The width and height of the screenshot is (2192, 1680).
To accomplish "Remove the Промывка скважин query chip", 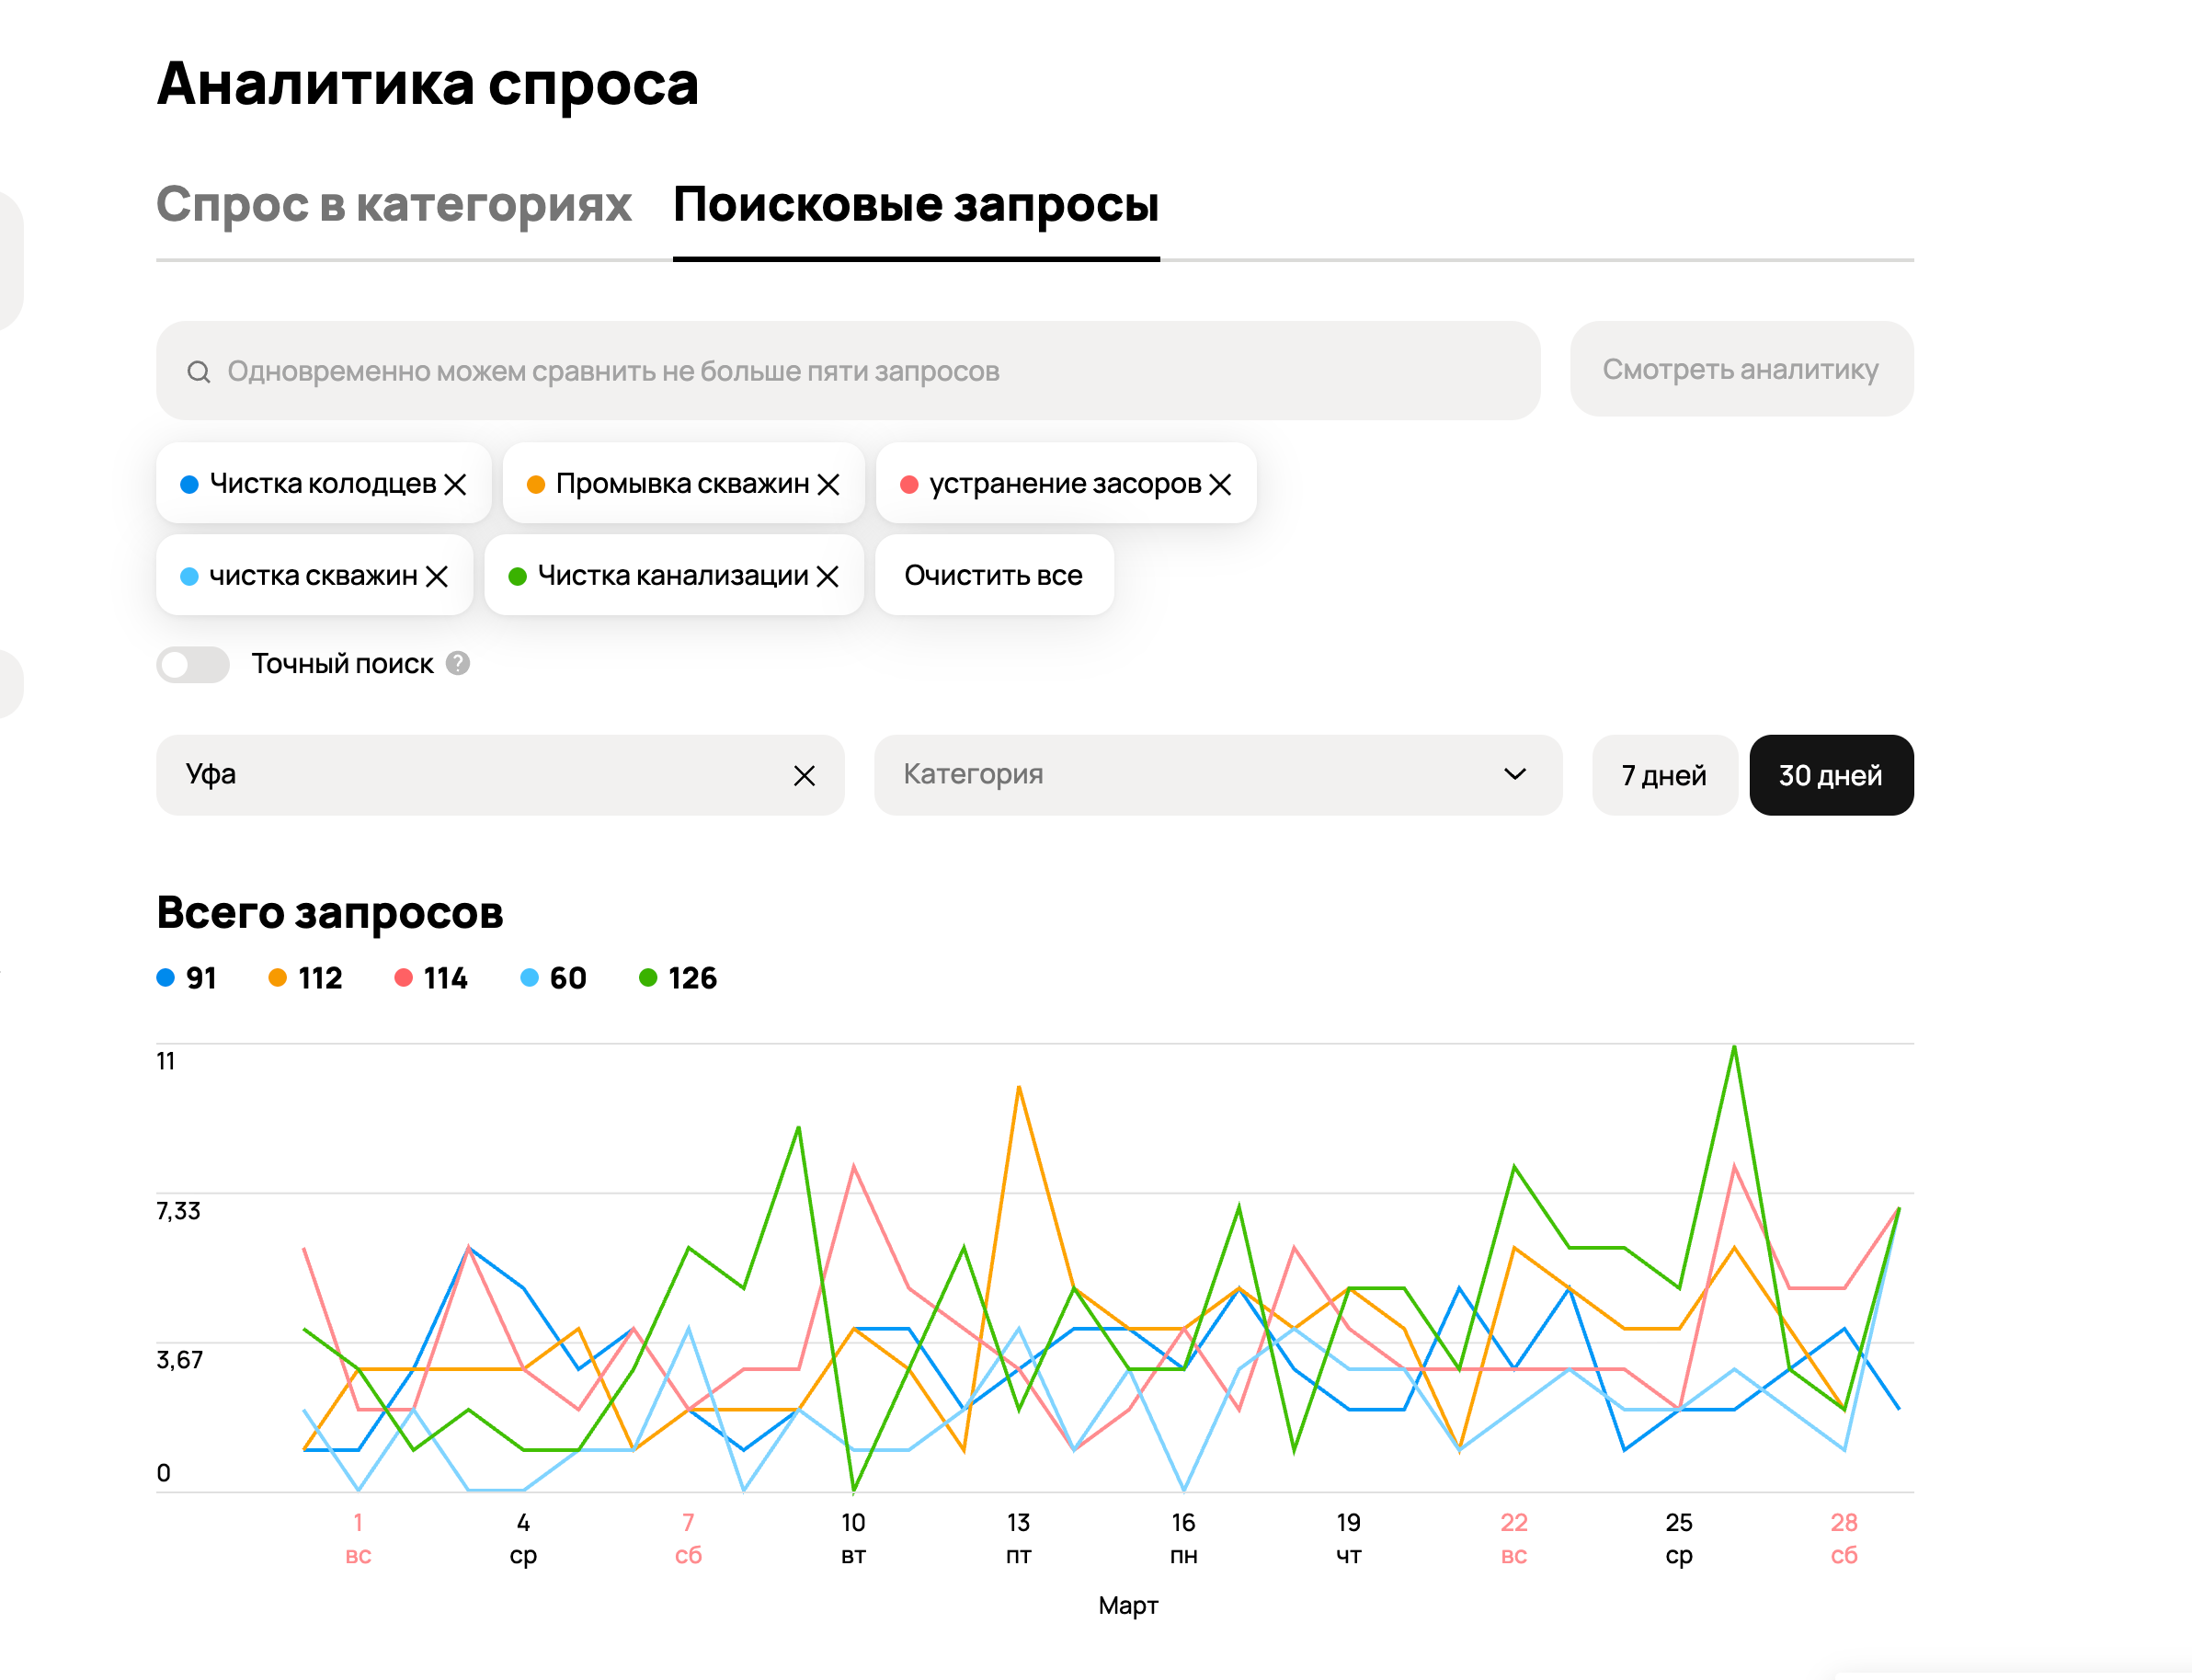I will (x=828, y=485).
